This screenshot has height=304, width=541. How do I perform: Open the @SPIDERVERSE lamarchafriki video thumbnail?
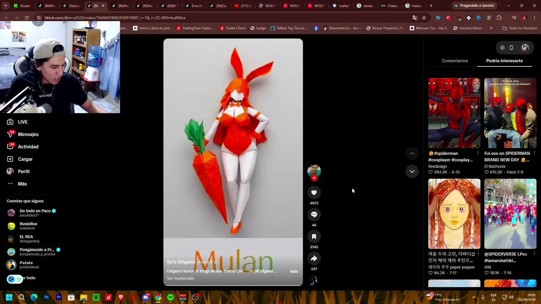click(x=510, y=214)
